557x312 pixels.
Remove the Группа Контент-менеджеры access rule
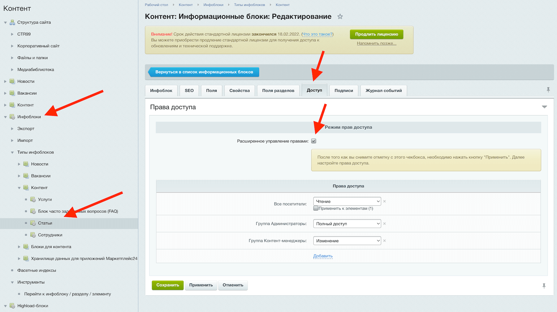(x=384, y=241)
